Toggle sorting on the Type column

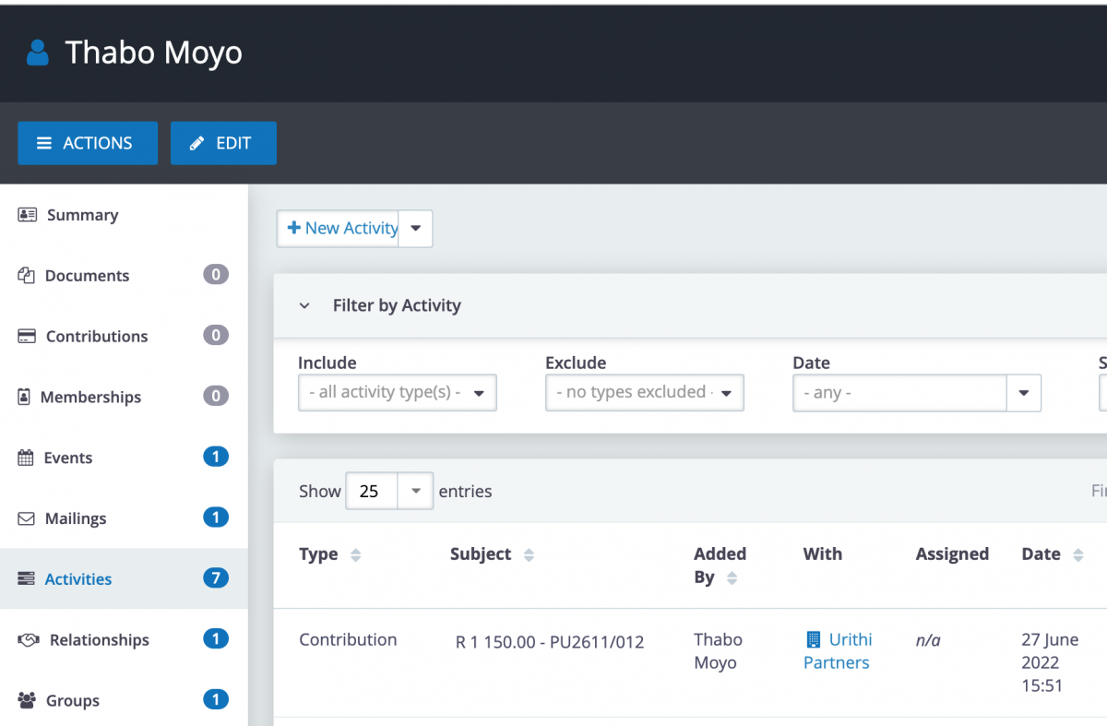coord(356,554)
